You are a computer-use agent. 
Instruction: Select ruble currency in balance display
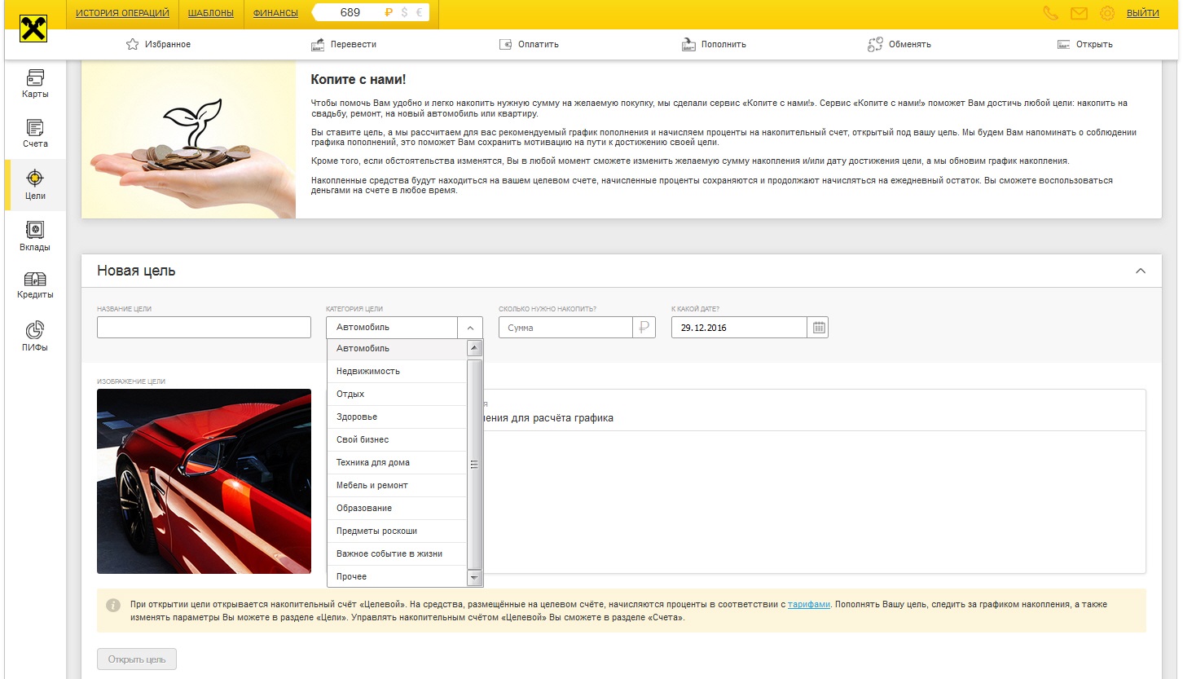[x=389, y=13]
